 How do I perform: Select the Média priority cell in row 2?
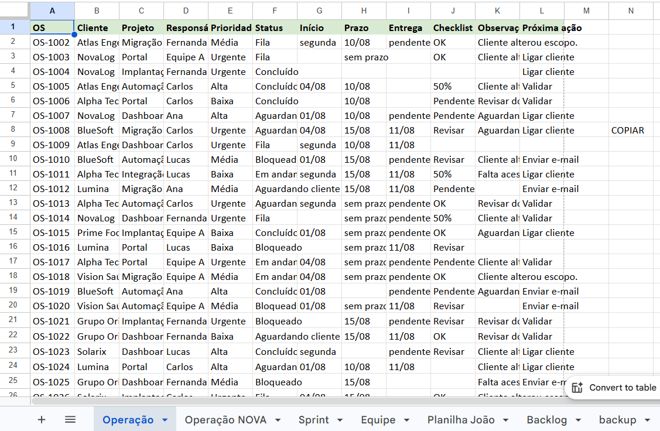click(230, 43)
